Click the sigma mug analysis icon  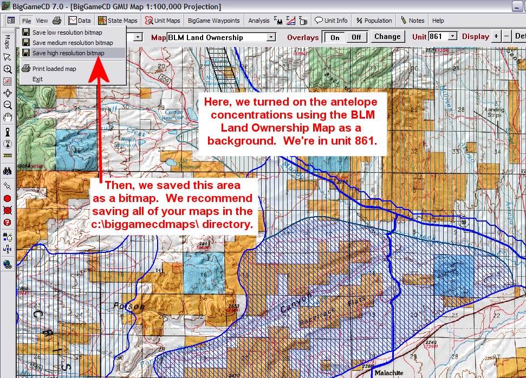303,21
